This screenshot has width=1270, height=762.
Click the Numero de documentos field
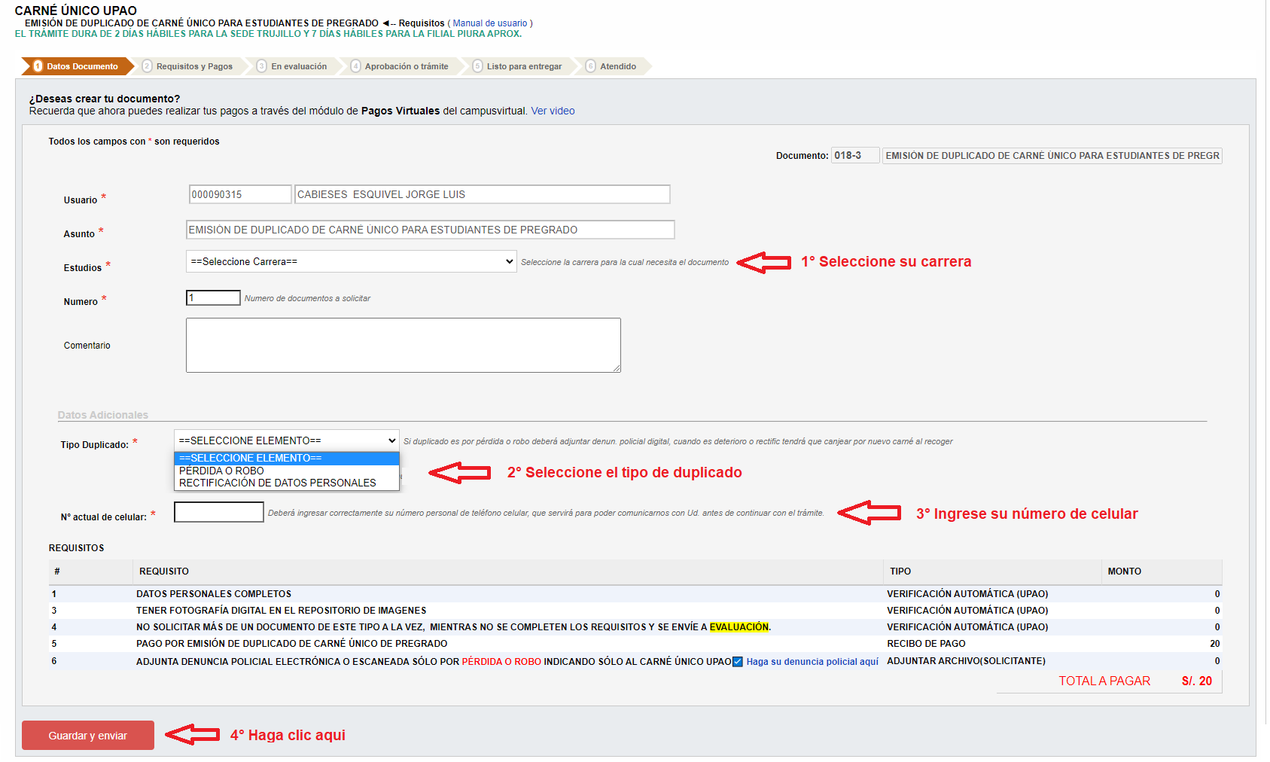[213, 297]
